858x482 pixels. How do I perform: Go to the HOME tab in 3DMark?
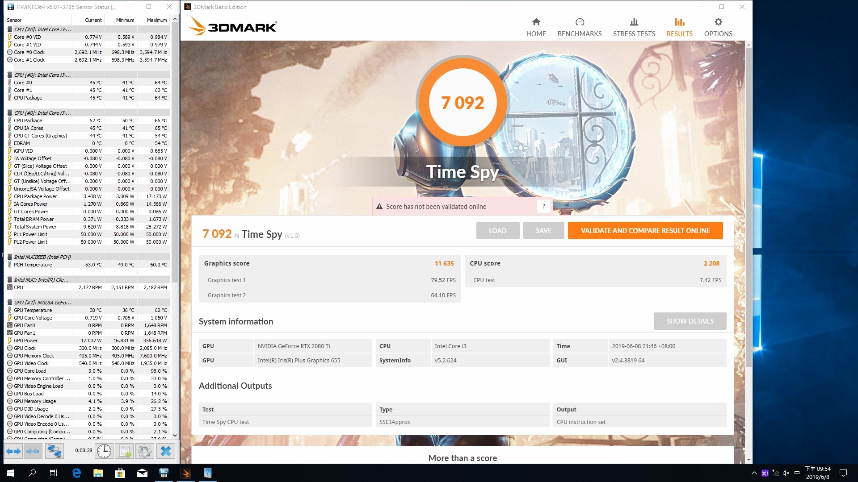coord(536,27)
